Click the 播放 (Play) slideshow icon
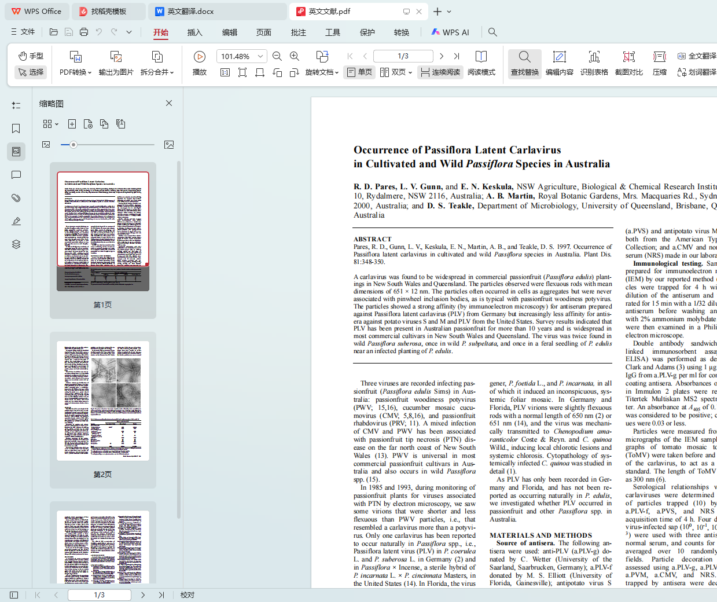The width and height of the screenshot is (717, 602). coord(200,63)
